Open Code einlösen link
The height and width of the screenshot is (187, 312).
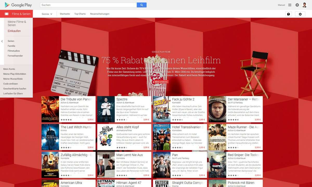pyautogui.click(x=11, y=84)
